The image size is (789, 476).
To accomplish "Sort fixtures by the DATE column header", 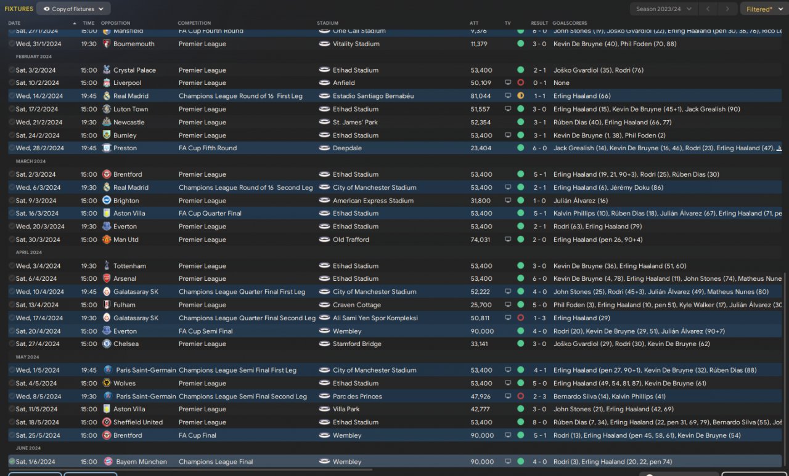I will point(14,23).
